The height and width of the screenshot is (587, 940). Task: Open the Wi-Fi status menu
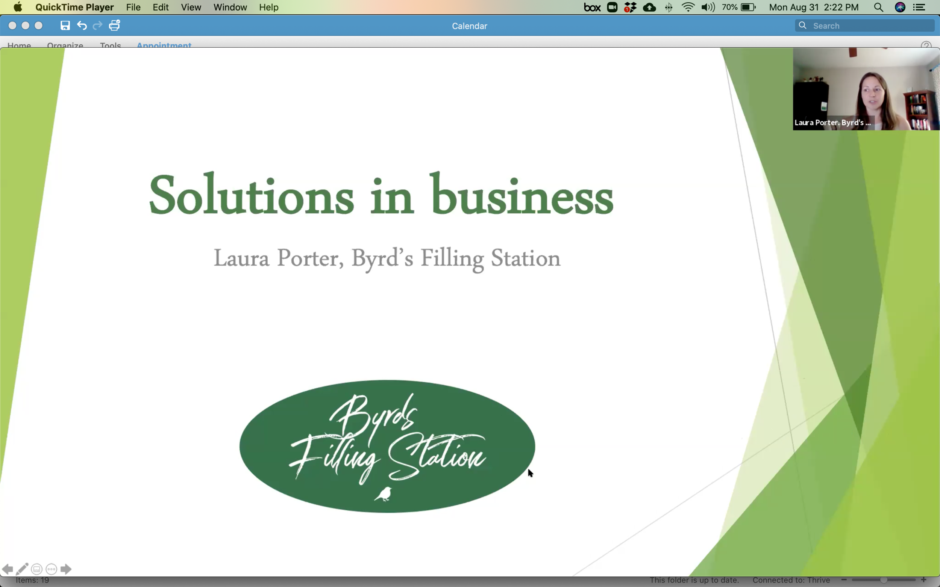coord(688,8)
